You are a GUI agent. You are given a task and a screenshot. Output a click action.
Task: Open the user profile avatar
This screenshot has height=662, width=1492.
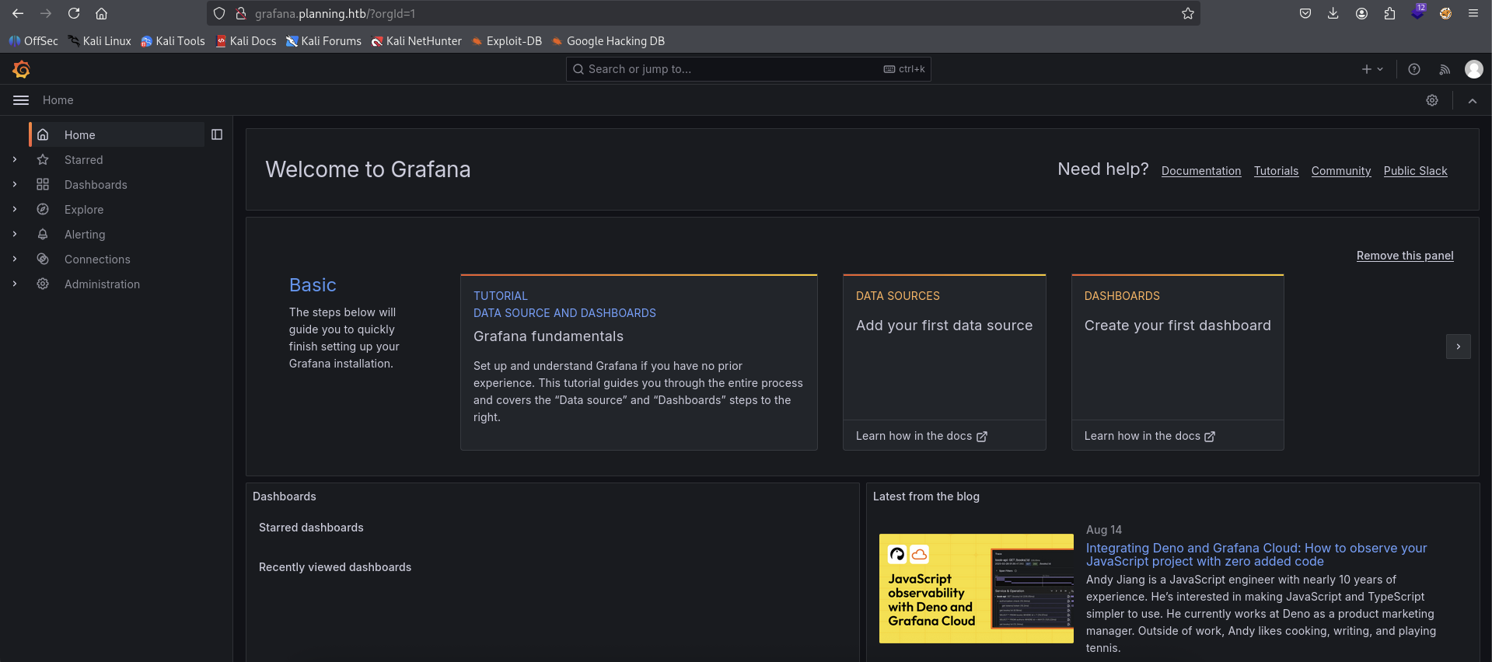(1473, 69)
